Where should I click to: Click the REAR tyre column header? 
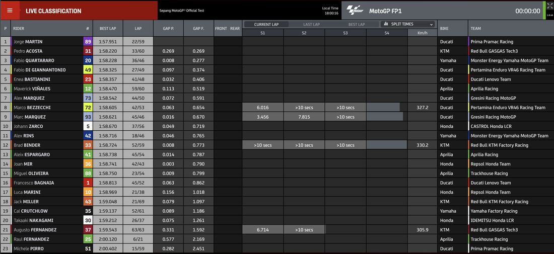point(235,29)
